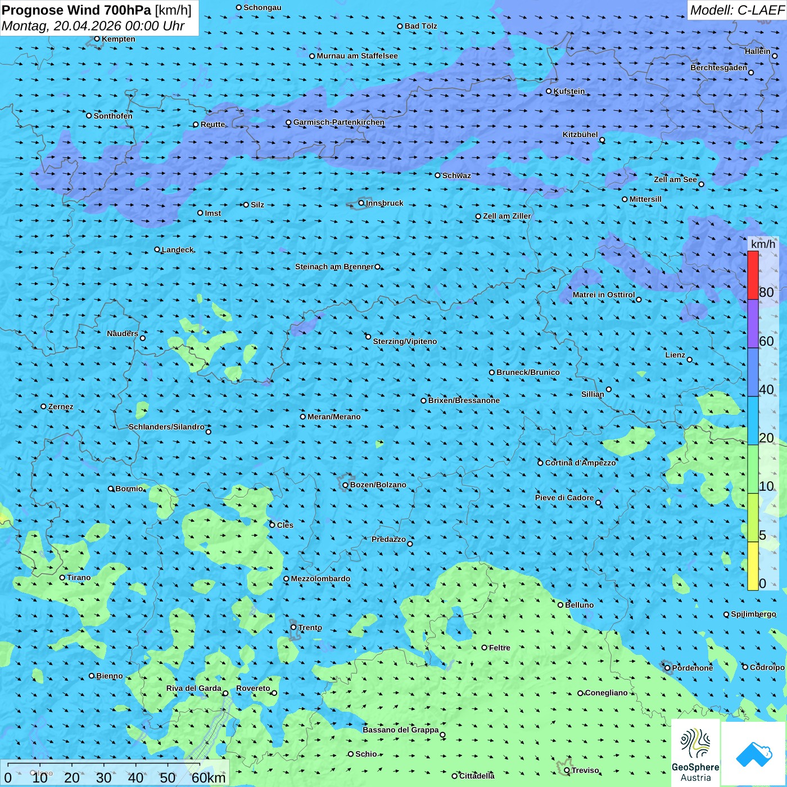Viewport: 787px width, 787px height.
Task: Click the Kufstein location marker circle
Action: click(549, 91)
